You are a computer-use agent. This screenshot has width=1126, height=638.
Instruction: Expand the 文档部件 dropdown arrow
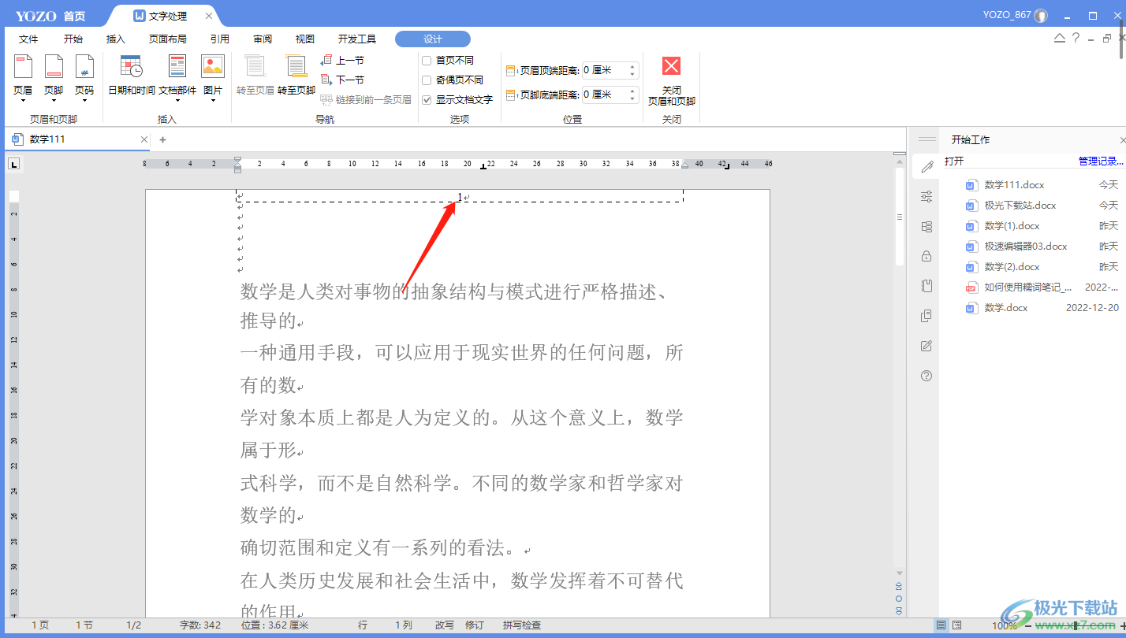click(177, 101)
